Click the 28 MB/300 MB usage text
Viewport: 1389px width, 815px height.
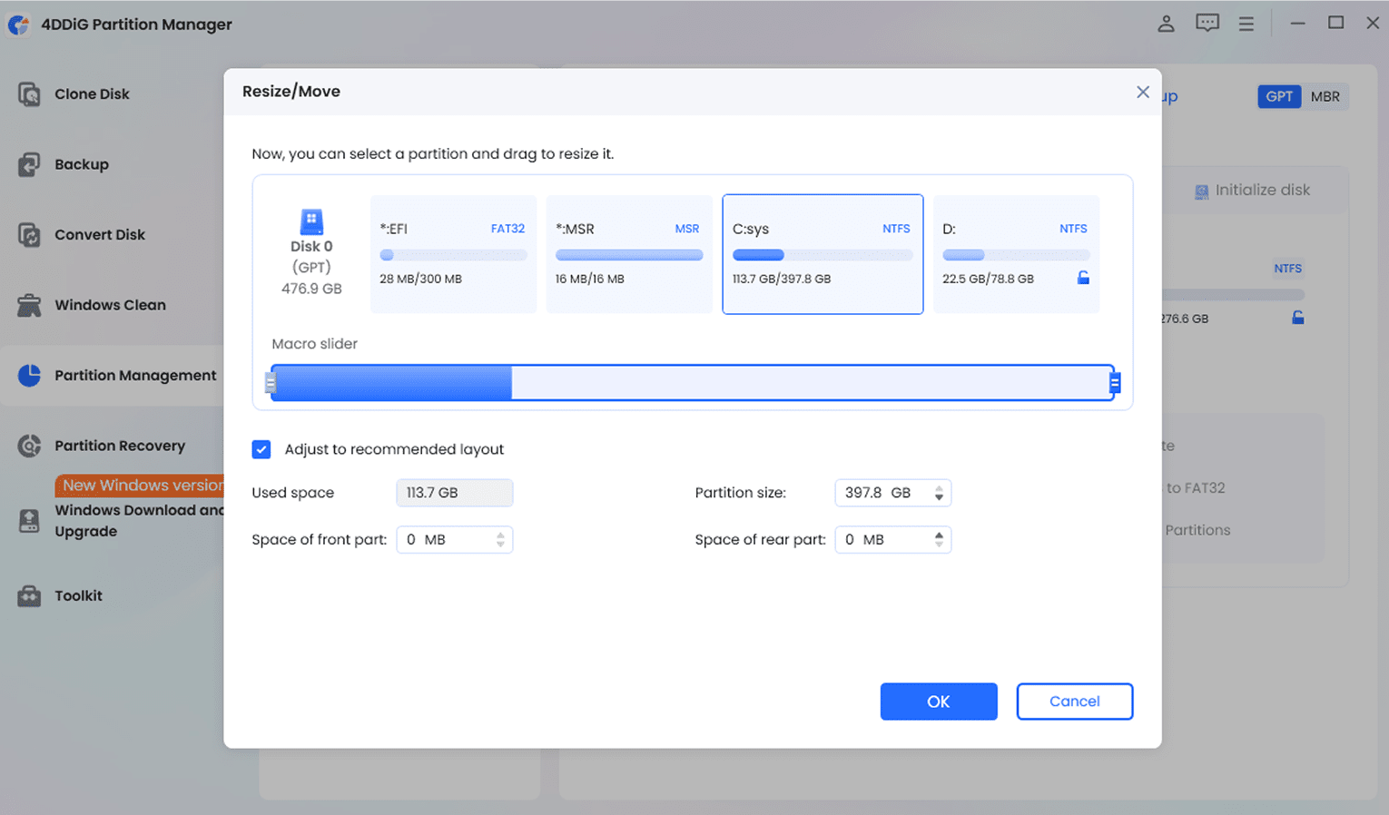point(420,279)
